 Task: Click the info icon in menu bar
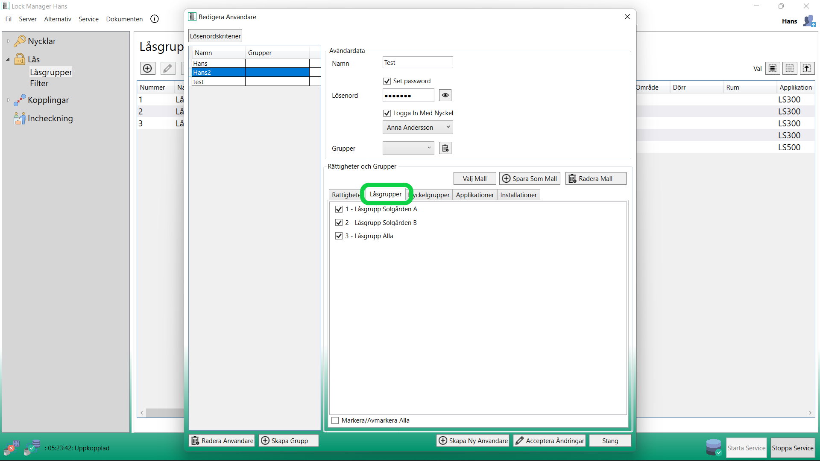[x=155, y=19]
